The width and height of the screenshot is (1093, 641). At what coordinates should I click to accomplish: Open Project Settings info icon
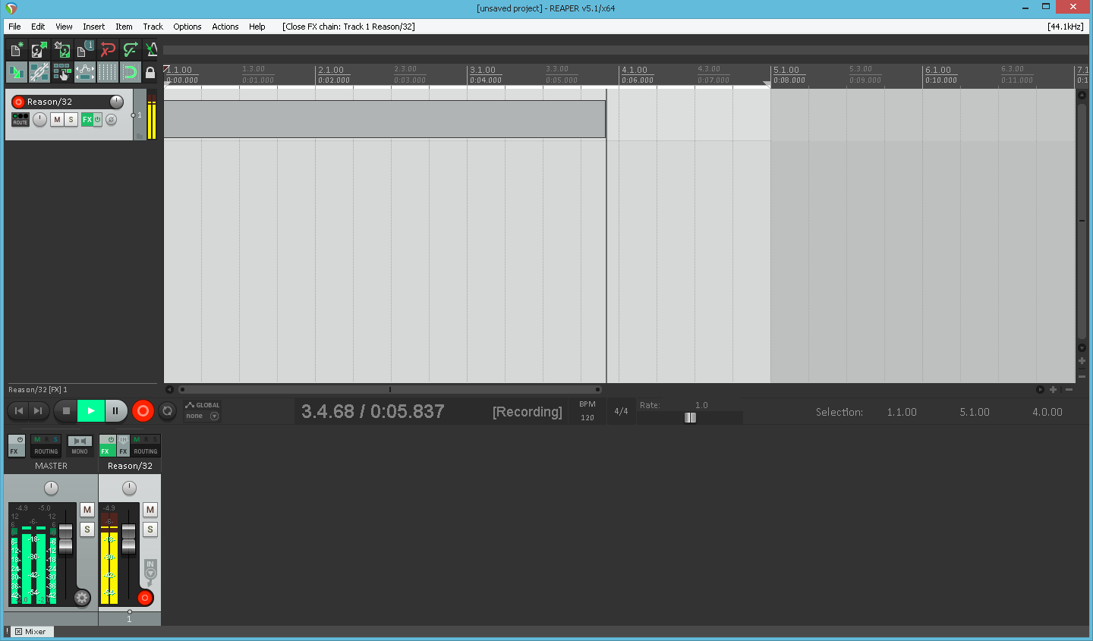(x=84, y=50)
